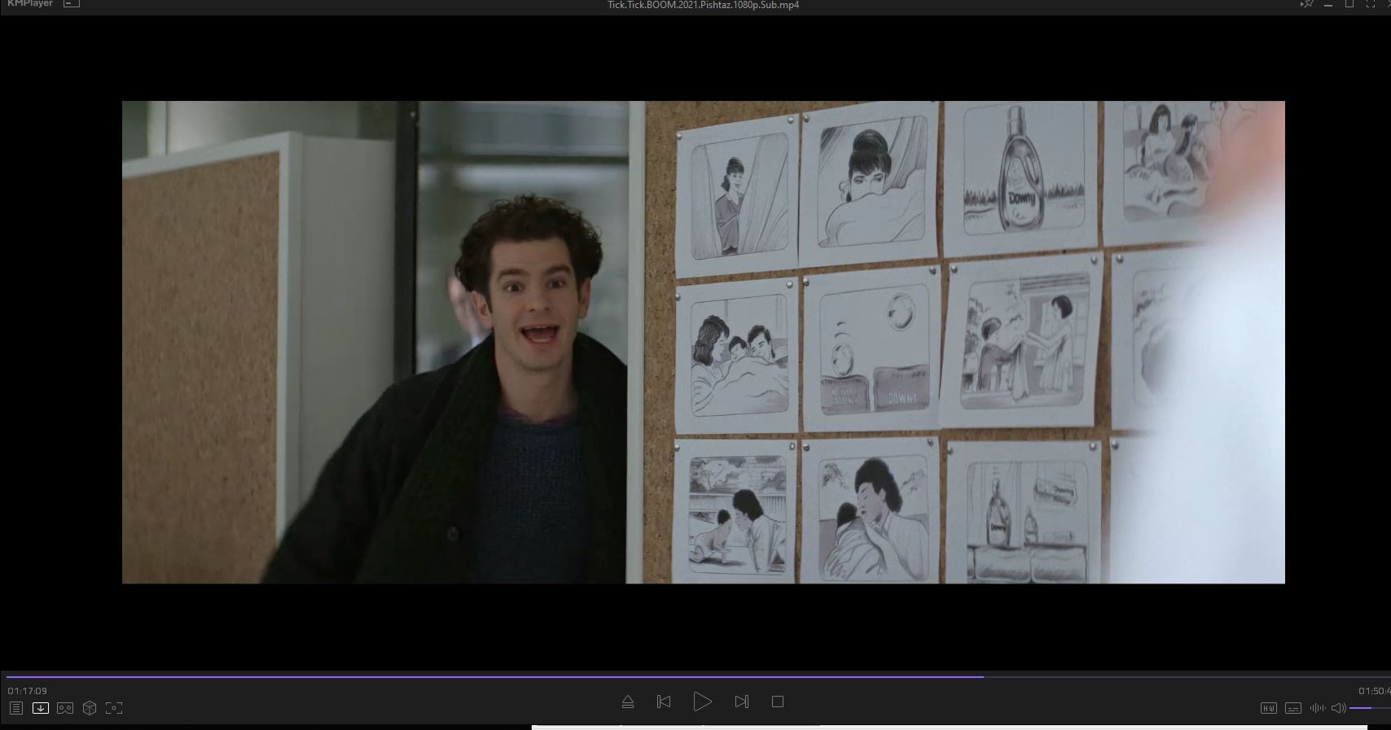Enable VR mode goggles icon
The image size is (1391, 730).
(x=65, y=708)
